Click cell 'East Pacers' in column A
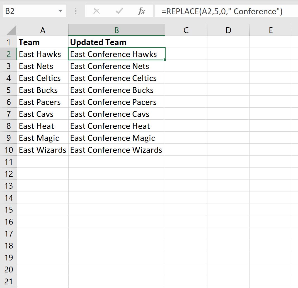Image resolution: width=298 pixels, height=288 pixels. (x=43, y=102)
